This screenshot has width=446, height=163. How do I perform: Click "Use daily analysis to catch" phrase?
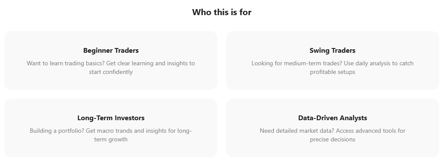click(x=379, y=64)
